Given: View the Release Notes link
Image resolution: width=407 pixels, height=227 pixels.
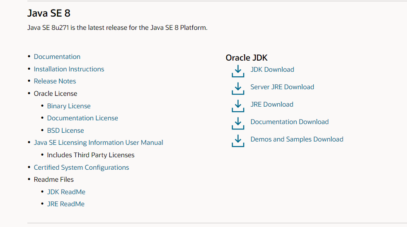Looking at the screenshot, I should 55,81.
